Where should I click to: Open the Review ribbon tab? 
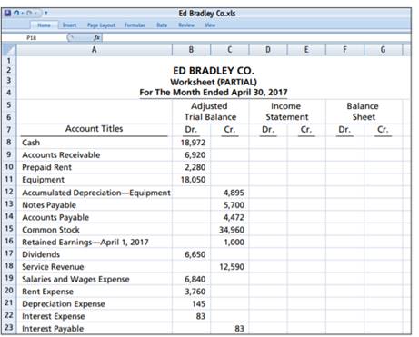[x=186, y=25]
